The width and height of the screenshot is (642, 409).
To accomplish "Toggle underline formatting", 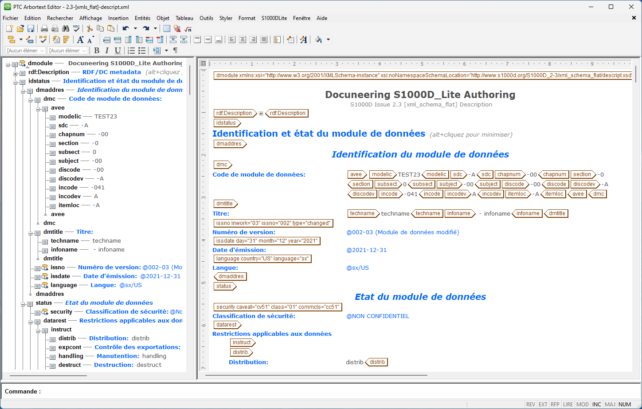I will [117, 51].
